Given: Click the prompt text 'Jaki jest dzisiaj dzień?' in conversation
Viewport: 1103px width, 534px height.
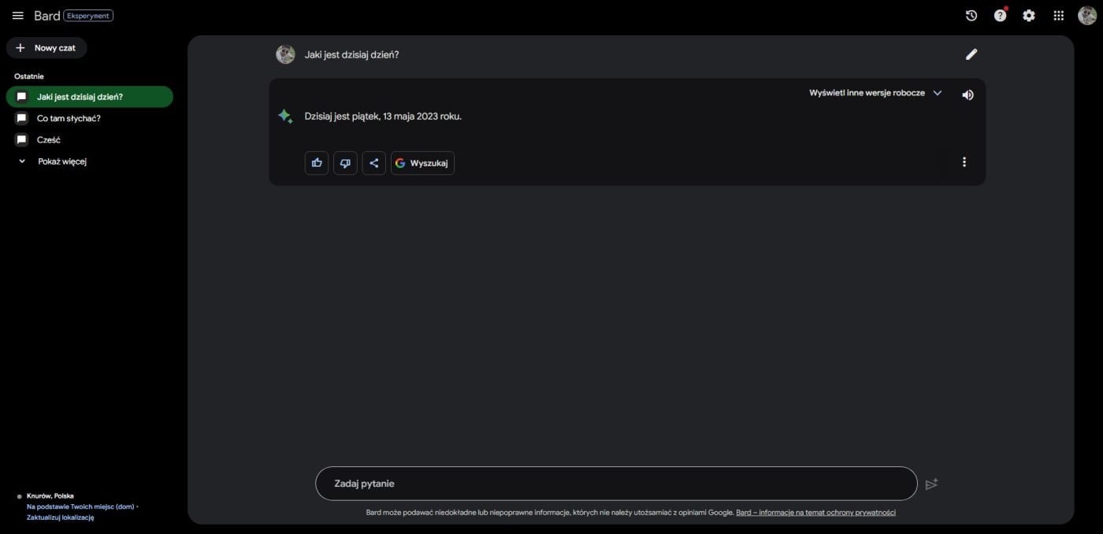Looking at the screenshot, I should [x=351, y=54].
